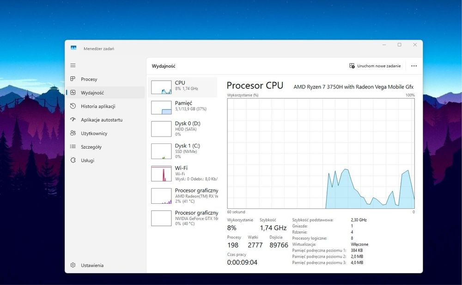Viewport: 462px width, 285px height.
Task: Open the Szczegóły page
Action: (x=91, y=147)
